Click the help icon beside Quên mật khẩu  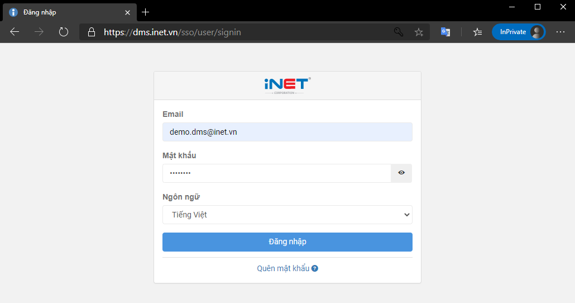315,268
